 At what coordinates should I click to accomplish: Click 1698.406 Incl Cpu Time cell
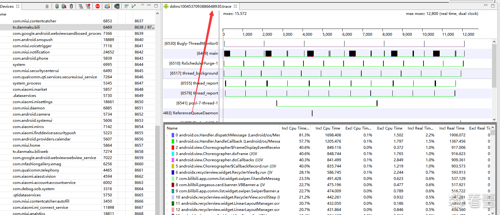point(333,135)
